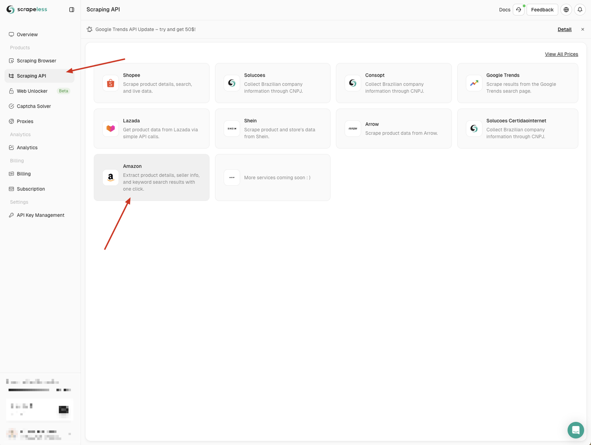Select the Google Trends card title
This screenshot has height=445, width=591.
[x=503, y=75]
